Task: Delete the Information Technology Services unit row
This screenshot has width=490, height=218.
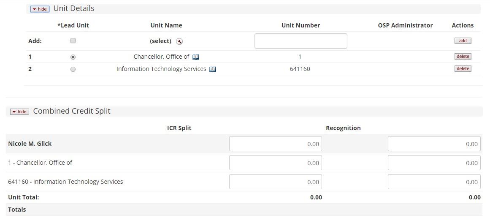Action: [x=463, y=69]
